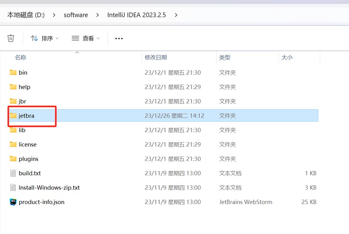Click 文本文档 type of build.txt
The height and width of the screenshot is (234, 349).
coord(230,173)
